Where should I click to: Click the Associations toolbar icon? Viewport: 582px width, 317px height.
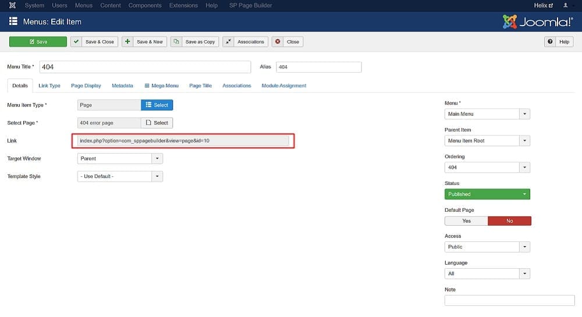[x=228, y=41]
